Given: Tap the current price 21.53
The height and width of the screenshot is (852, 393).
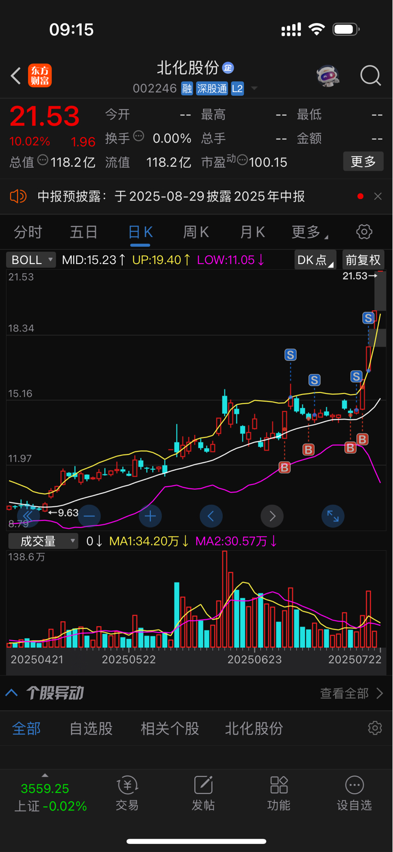Looking at the screenshot, I should 45,116.
